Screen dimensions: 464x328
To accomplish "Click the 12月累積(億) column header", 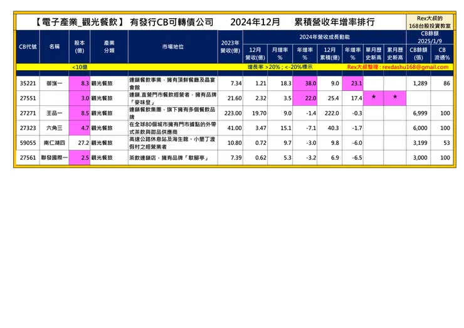I will [329, 53].
